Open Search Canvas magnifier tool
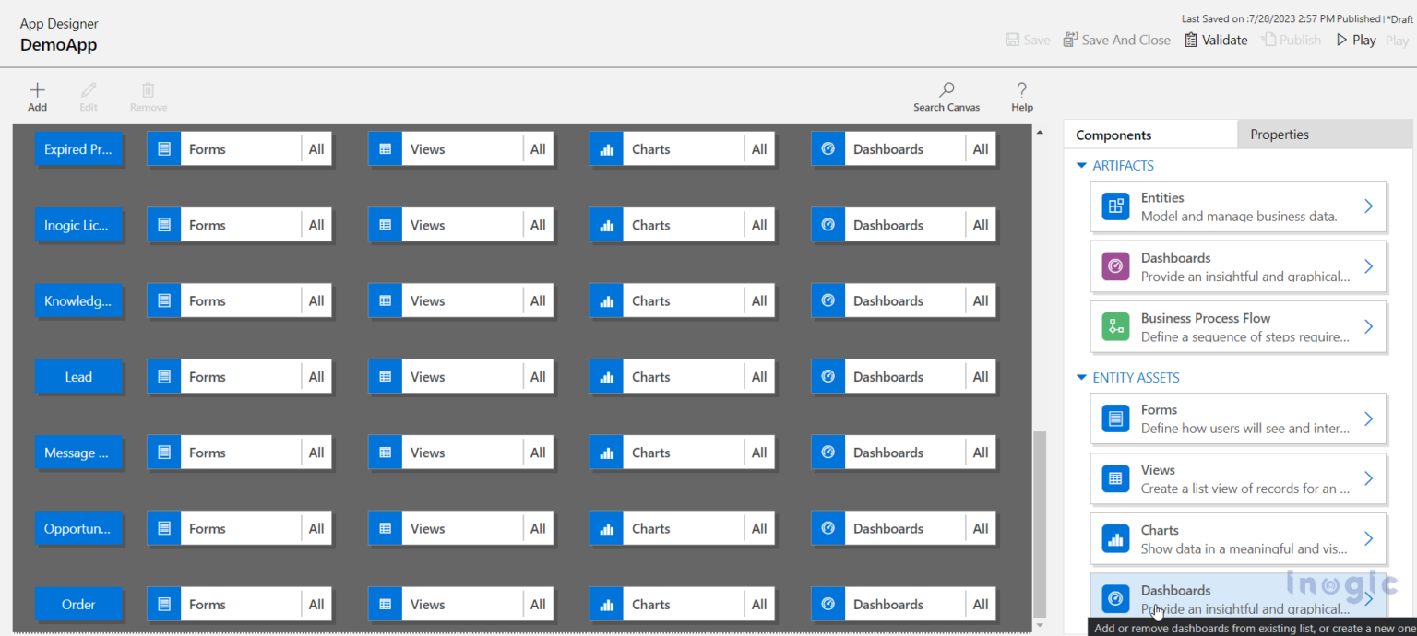 point(947,90)
